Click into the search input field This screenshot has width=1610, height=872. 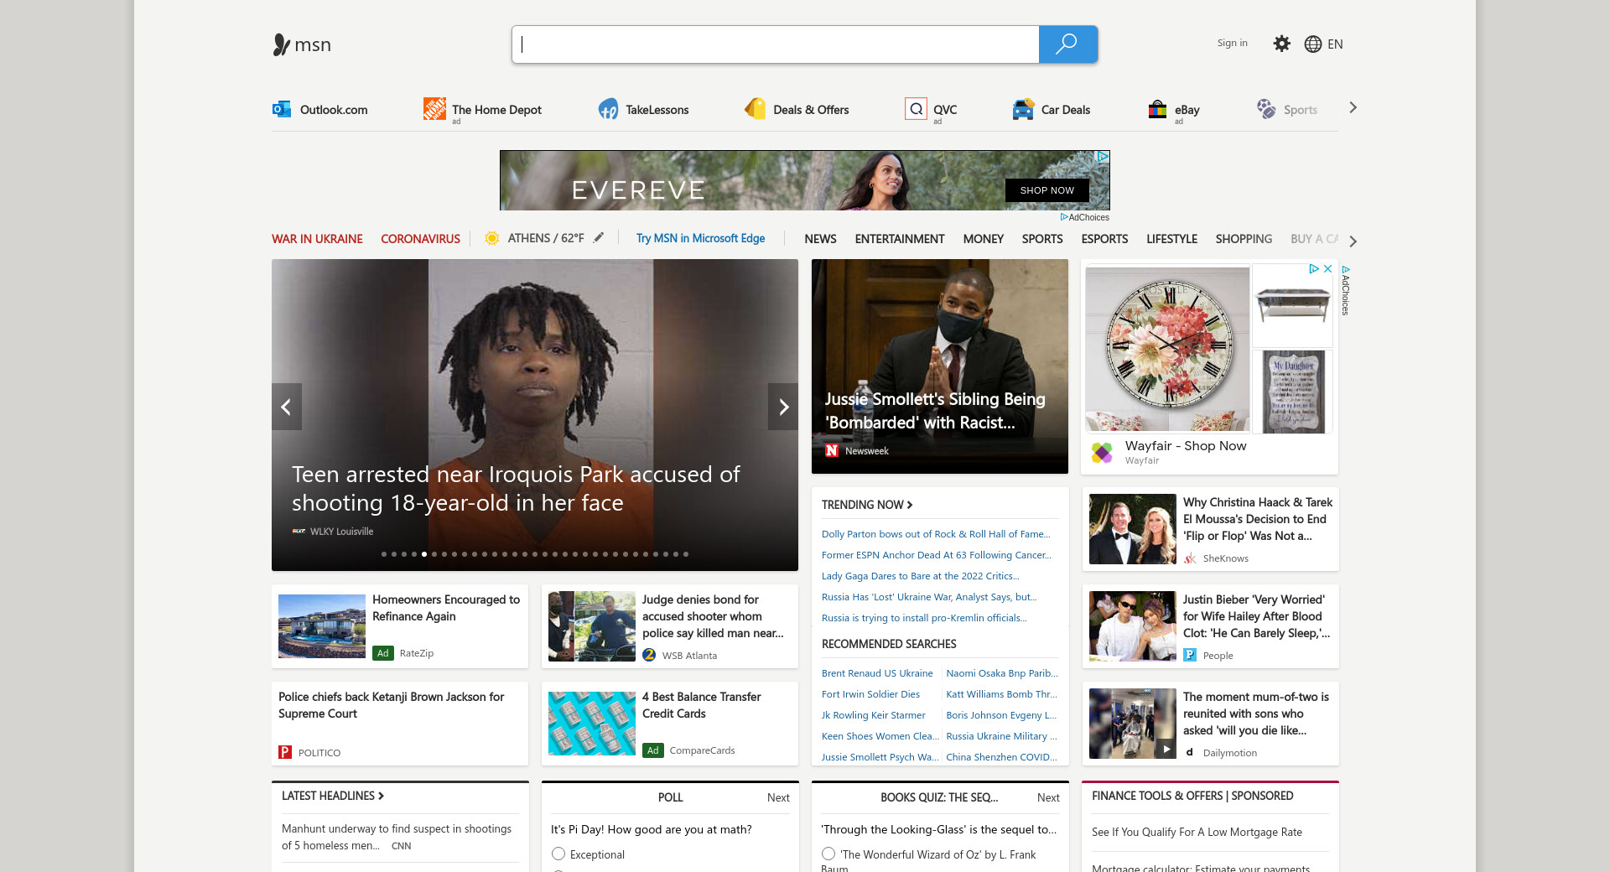pyautogui.click(x=776, y=44)
